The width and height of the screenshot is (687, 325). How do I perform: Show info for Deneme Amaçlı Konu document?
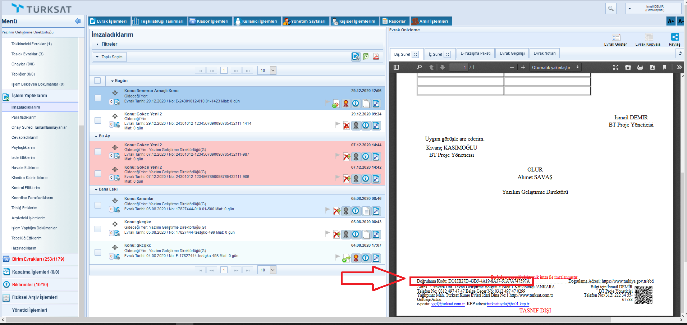click(356, 104)
